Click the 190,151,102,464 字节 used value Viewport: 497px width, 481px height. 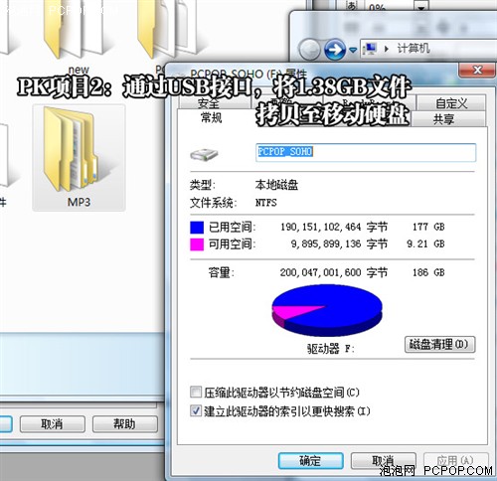click(334, 228)
